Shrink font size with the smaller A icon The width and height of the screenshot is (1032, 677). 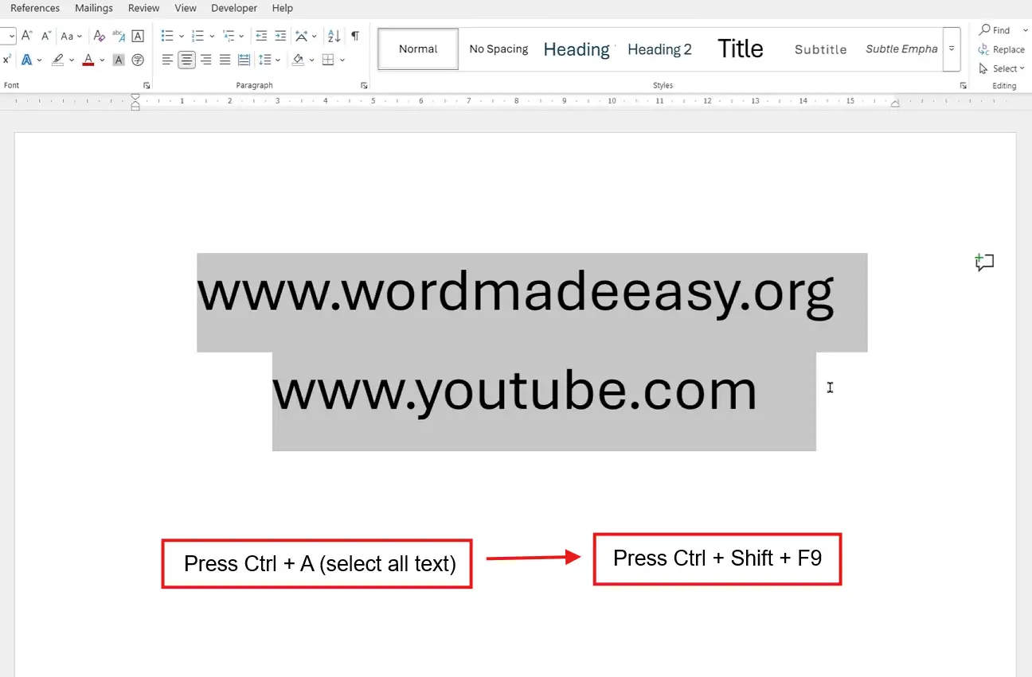[46, 36]
